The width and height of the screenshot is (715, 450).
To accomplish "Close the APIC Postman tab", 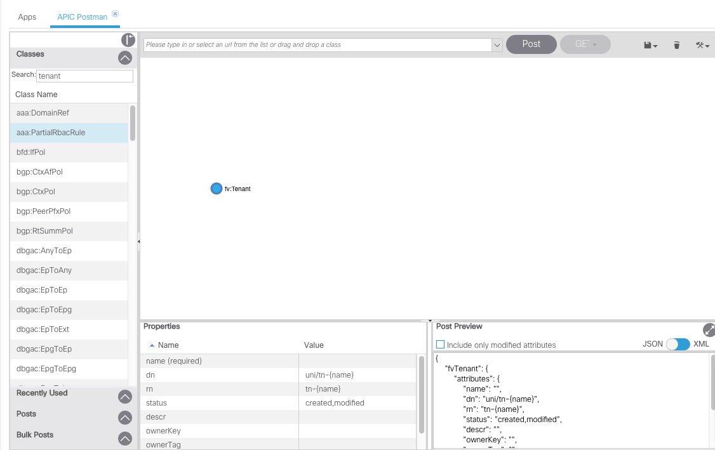I will point(114,13).
